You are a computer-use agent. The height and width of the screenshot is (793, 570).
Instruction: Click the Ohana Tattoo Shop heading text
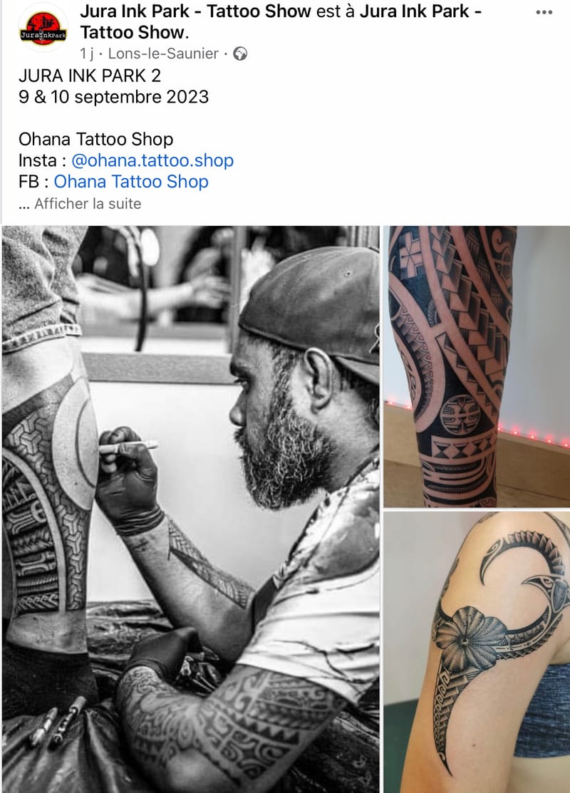click(95, 139)
